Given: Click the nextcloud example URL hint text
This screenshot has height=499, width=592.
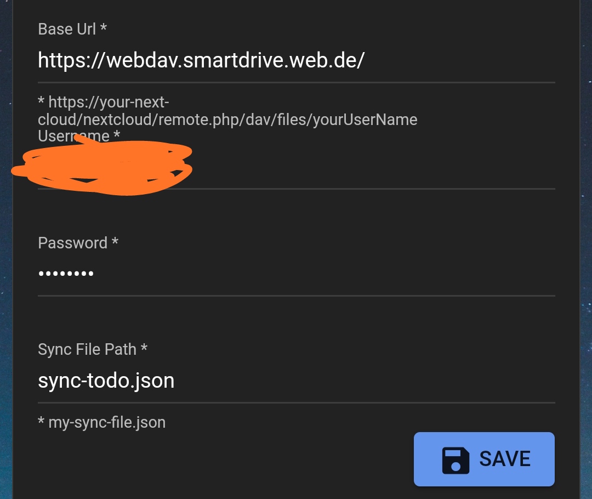Looking at the screenshot, I should coord(227,111).
